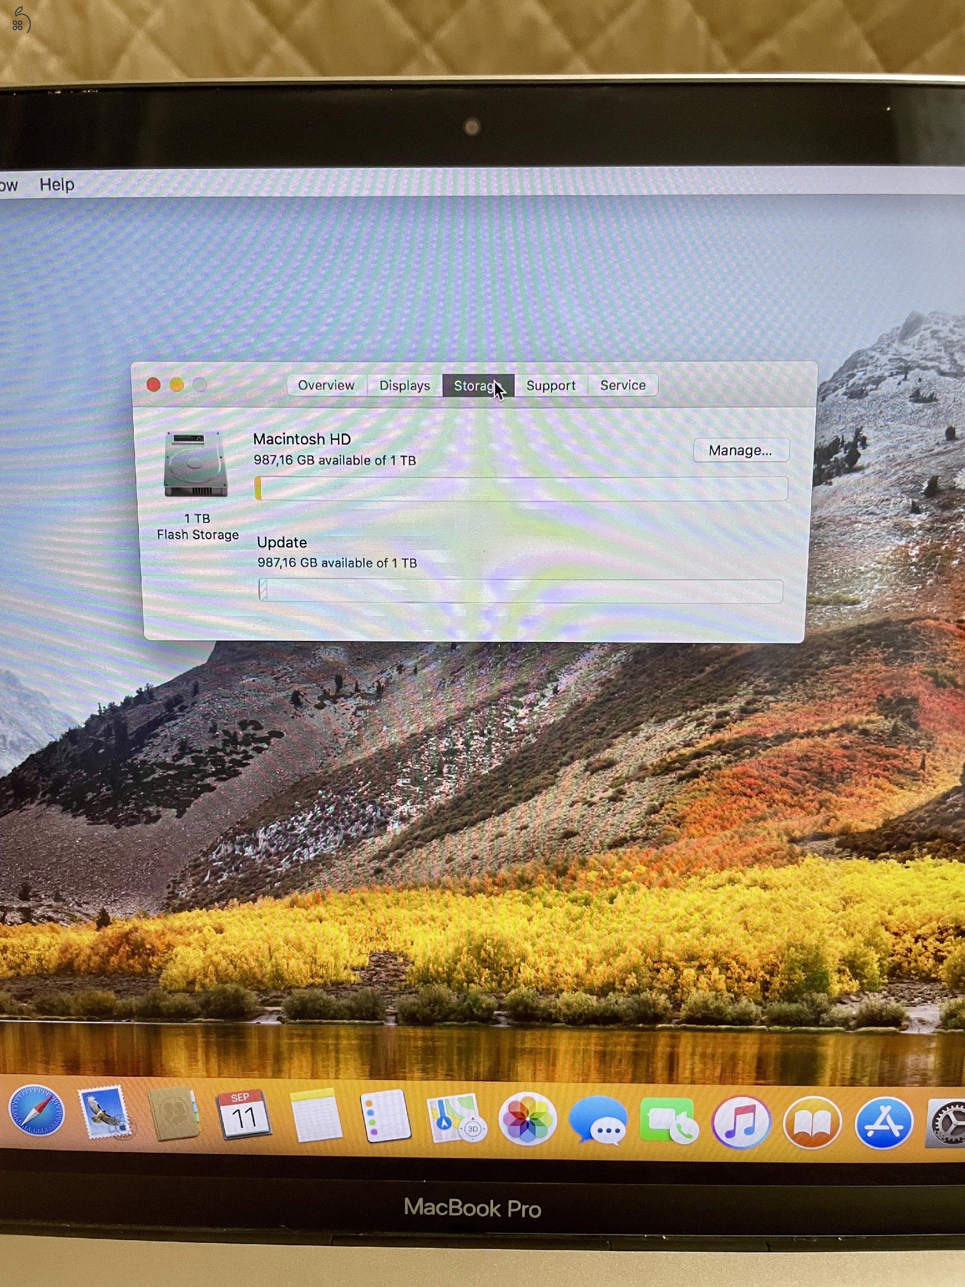Open the Service tab

coord(622,385)
